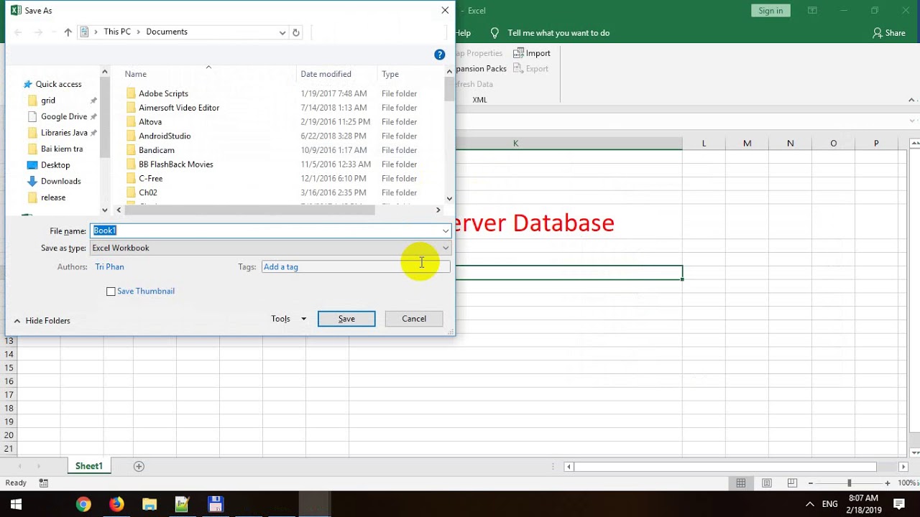Click the Save button
Viewport: 920px width, 517px height.
pos(346,319)
